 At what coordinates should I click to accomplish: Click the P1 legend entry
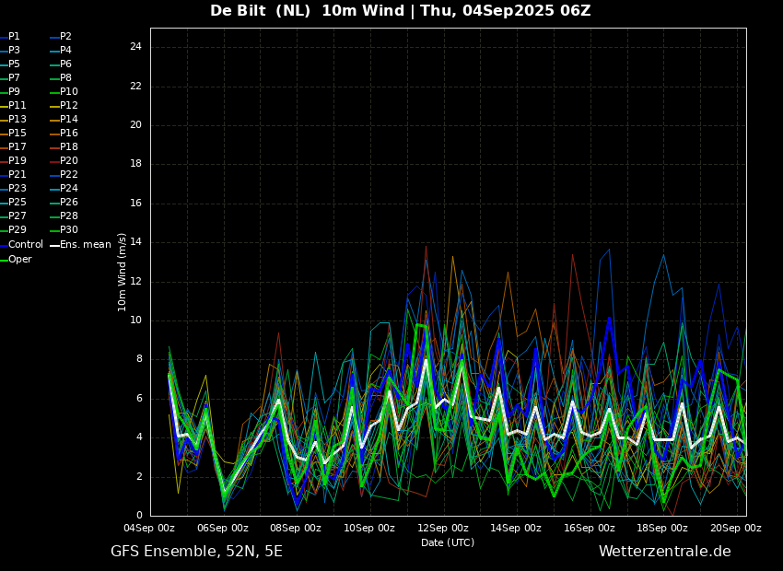pyautogui.click(x=10, y=37)
